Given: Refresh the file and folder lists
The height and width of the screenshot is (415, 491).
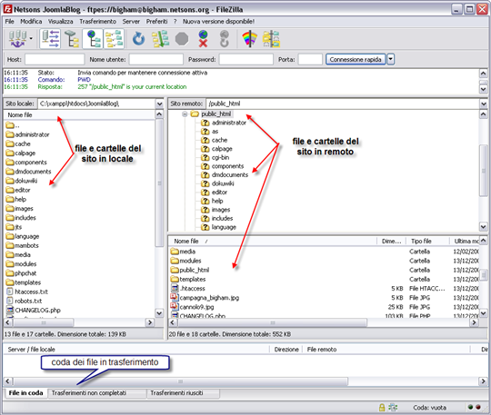Looking at the screenshot, I should click(x=138, y=39).
